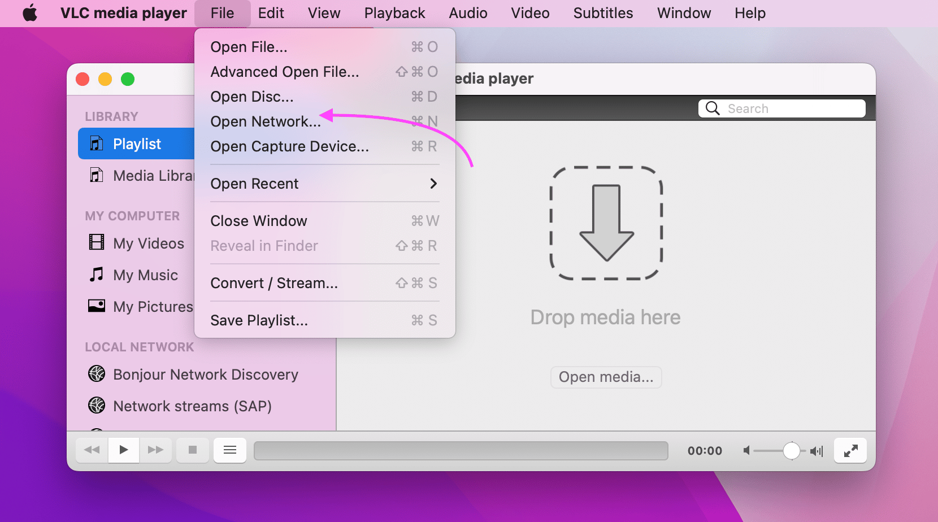Screen dimensions: 938x522
Task: Open the Apple menu
Action: point(30,13)
